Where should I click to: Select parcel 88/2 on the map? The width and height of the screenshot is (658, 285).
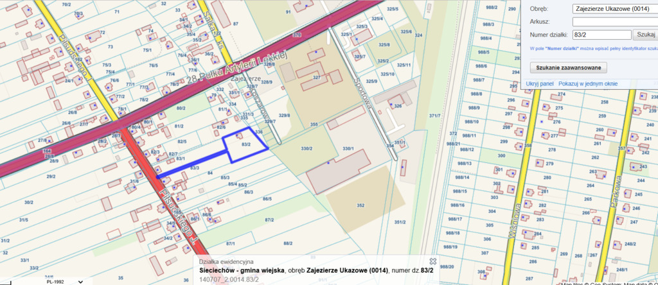pyautogui.click(x=287, y=243)
